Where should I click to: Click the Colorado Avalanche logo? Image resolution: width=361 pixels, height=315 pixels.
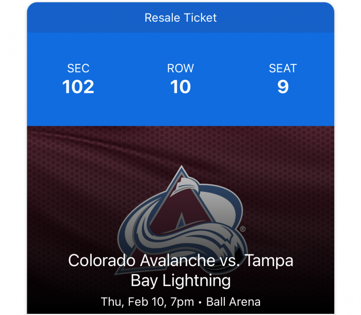[182, 220]
